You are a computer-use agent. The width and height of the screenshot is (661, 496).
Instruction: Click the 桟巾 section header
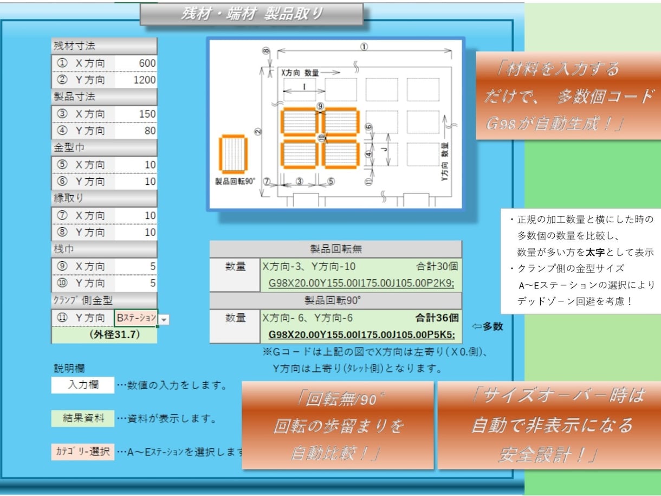[x=105, y=249]
